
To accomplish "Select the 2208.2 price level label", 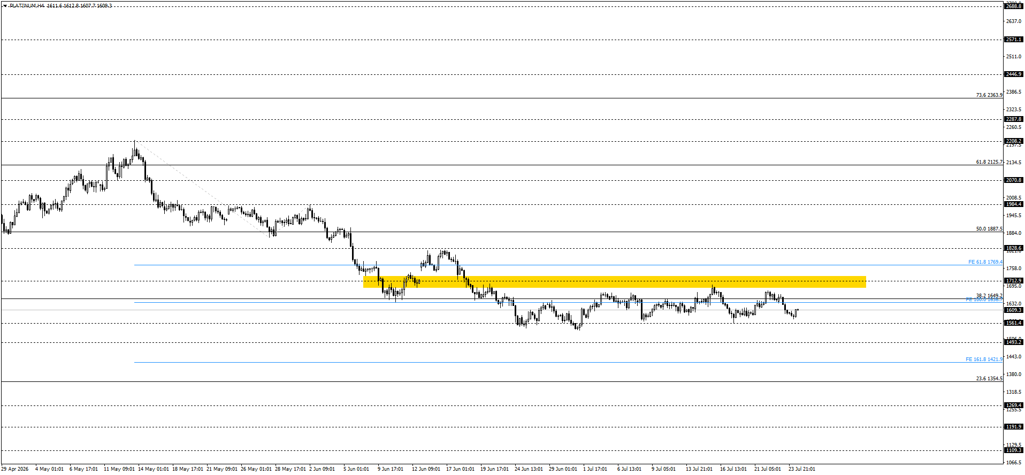I will (x=1014, y=142).
